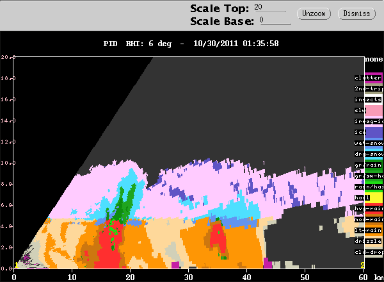Click the yellow '2' endpoint marker
The width and height of the screenshot is (384, 282).
tap(362, 265)
